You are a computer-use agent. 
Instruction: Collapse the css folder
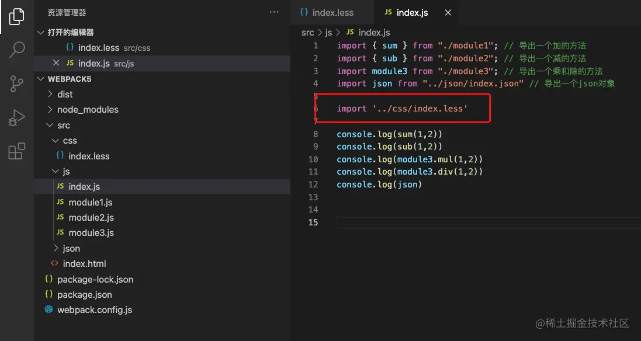pyautogui.click(x=56, y=141)
